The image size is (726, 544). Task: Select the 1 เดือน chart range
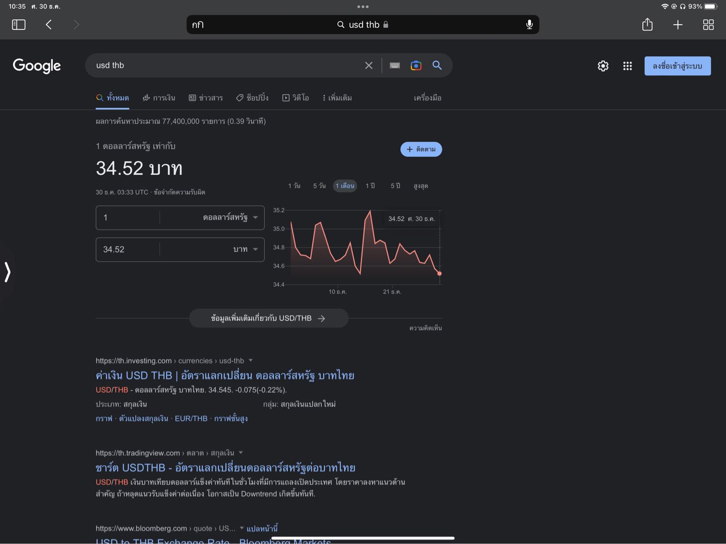coord(345,186)
